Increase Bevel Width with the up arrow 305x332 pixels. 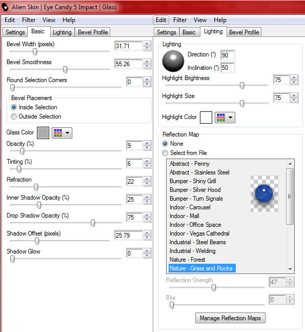(147, 44)
